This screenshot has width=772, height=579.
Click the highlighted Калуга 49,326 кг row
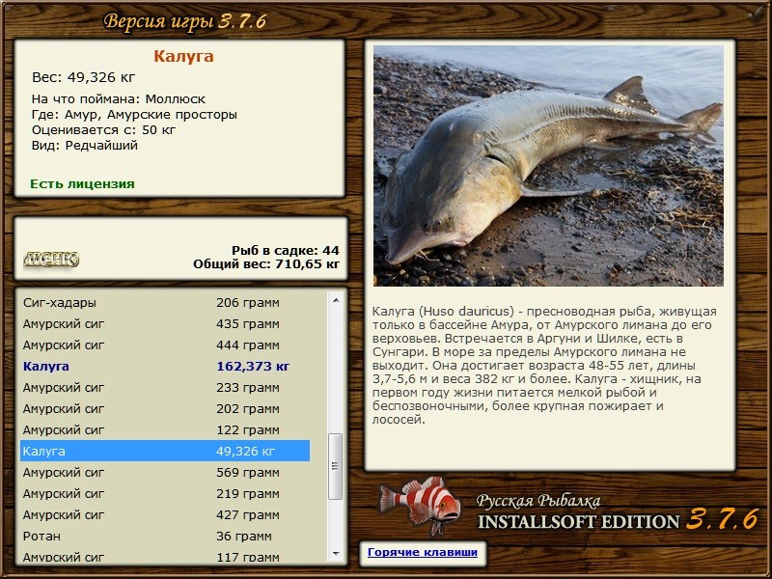(165, 451)
